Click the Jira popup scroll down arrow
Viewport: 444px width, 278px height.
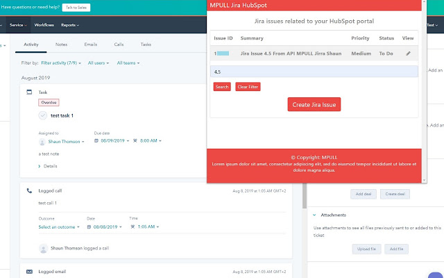tap(424, 180)
